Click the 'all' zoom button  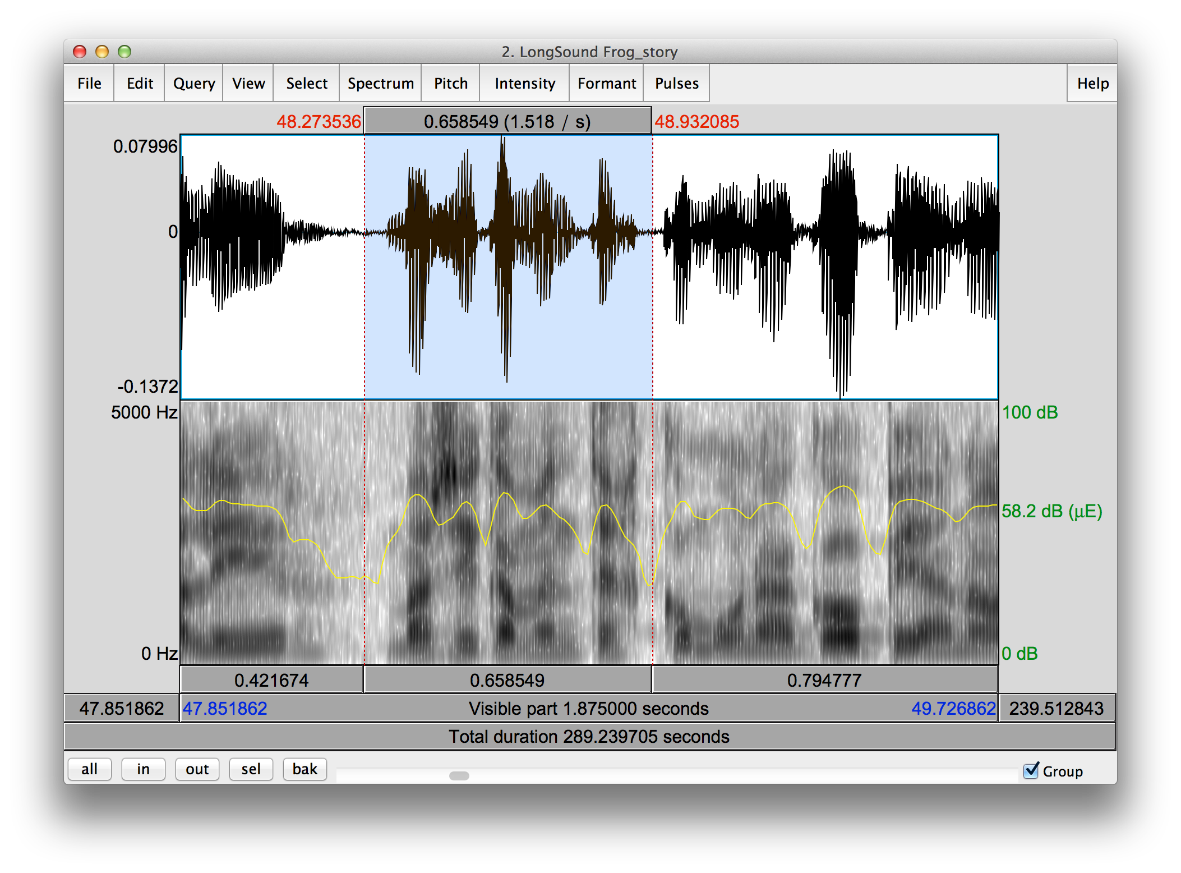(90, 769)
